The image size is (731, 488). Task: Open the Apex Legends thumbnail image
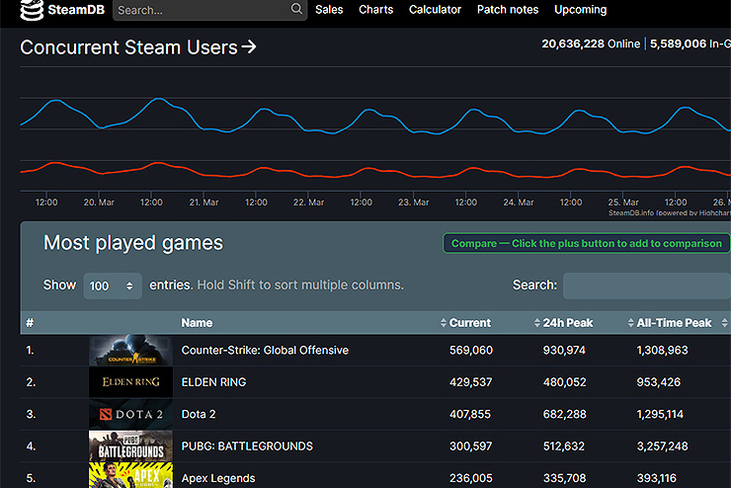130,475
